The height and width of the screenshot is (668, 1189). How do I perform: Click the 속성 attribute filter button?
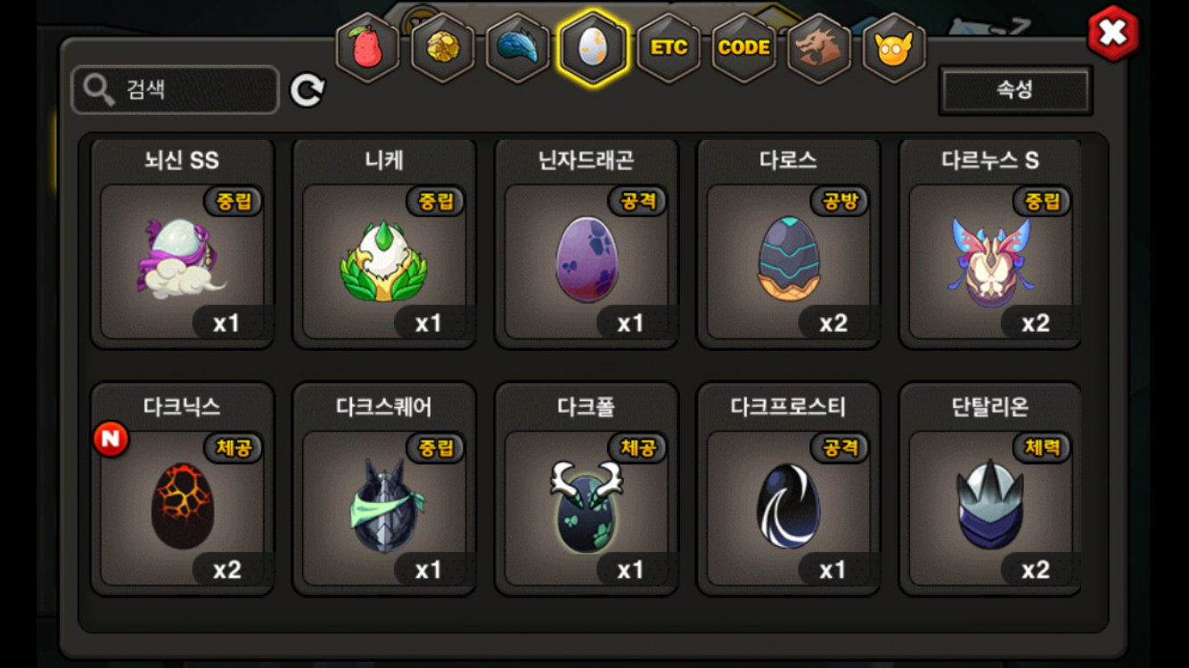[1015, 90]
